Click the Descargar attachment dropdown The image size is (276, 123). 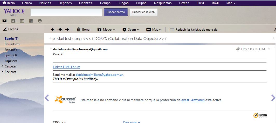[x=132, y=122]
